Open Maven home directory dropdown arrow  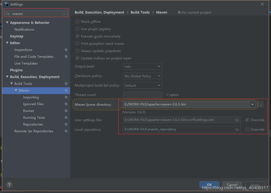pyautogui.click(x=252, y=104)
